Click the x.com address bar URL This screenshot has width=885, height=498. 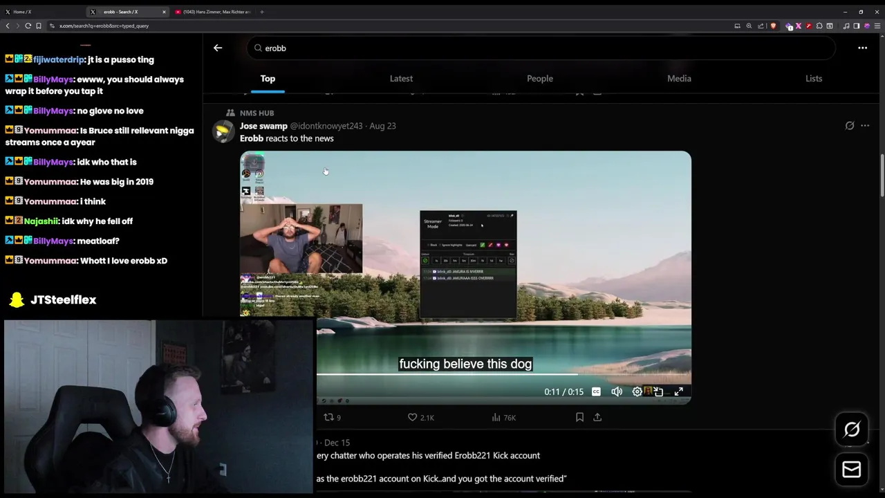(x=104, y=26)
